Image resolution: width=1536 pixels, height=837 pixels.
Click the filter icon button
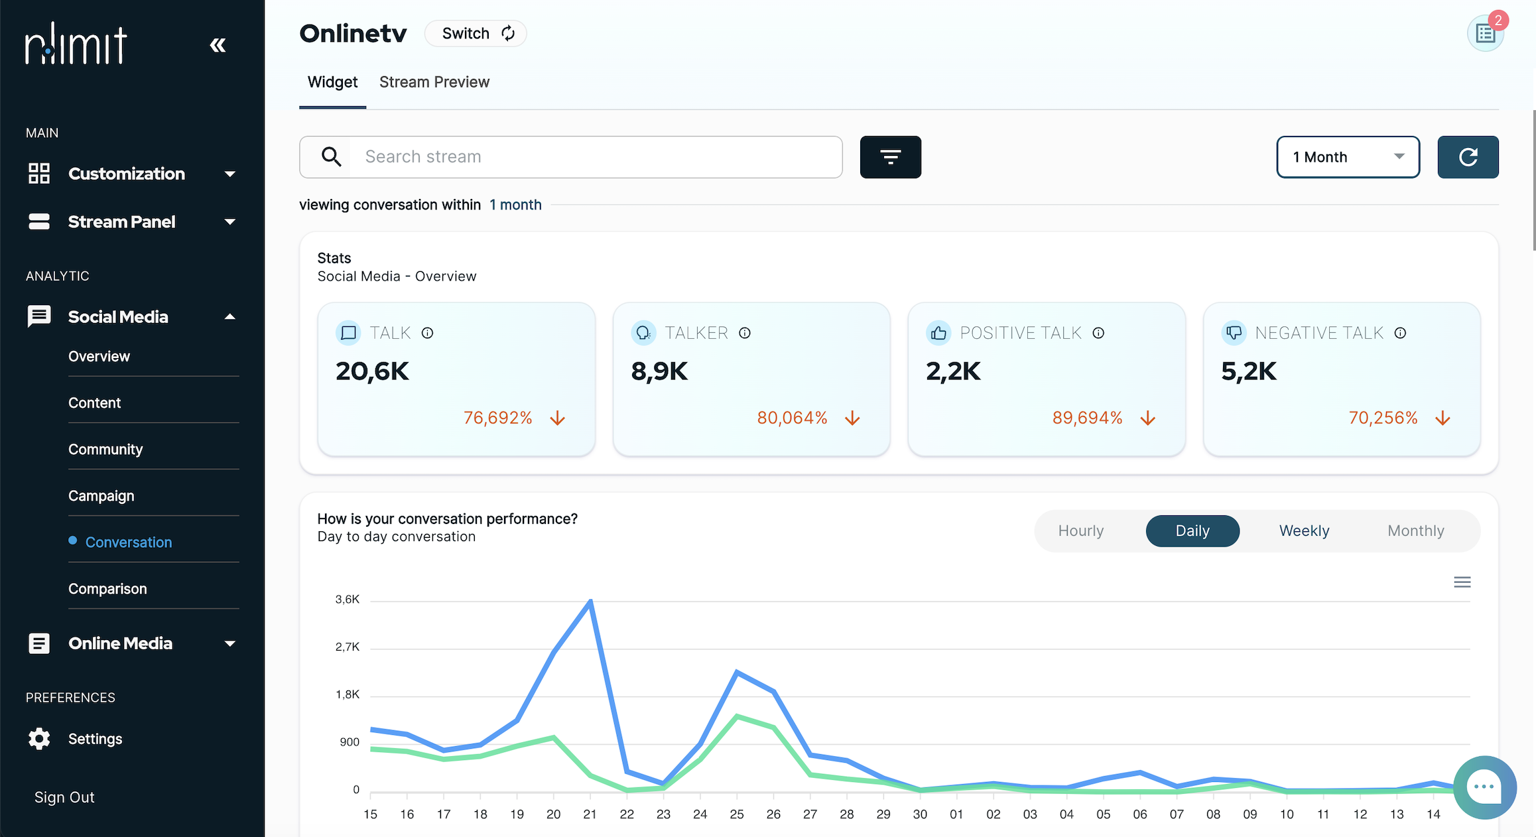coord(890,157)
